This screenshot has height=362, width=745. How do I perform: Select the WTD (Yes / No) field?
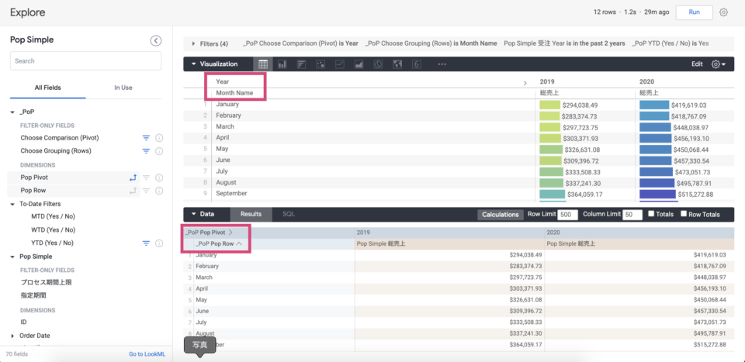[x=53, y=230]
